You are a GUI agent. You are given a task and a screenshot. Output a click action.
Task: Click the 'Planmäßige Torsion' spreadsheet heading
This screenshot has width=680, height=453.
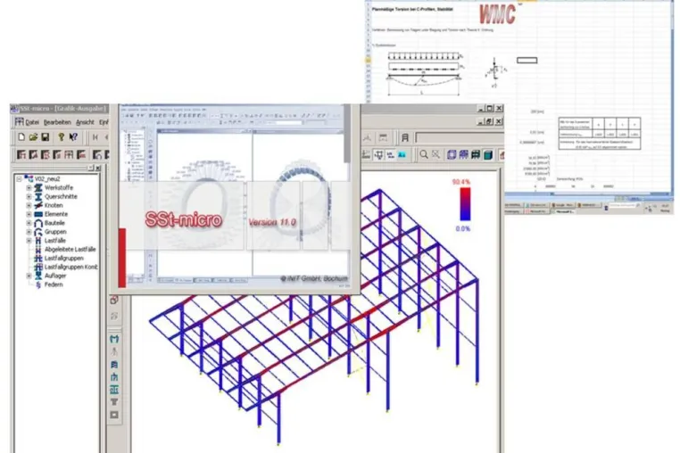(x=412, y=9)
